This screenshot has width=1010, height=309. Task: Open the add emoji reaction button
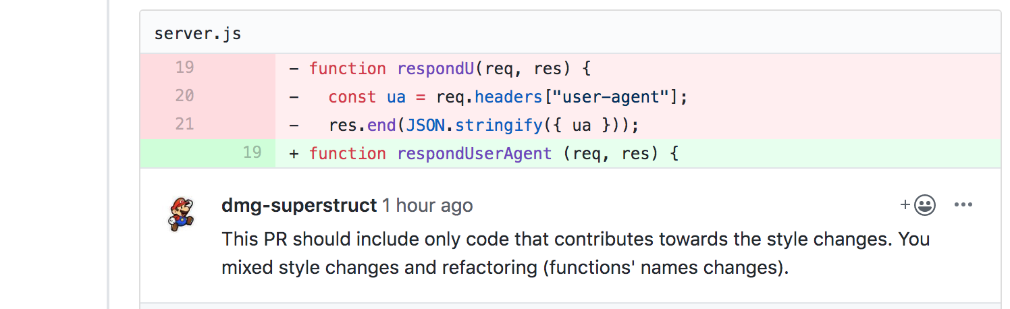click(918, 205)
